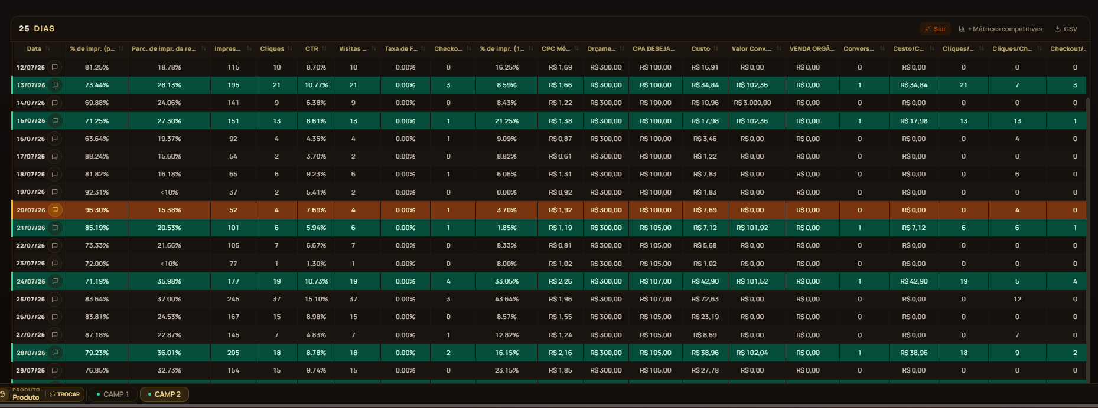Screen dimensions: 1098x408
Task: Select the 96.30% cell in the orange row
Action: 97,210
